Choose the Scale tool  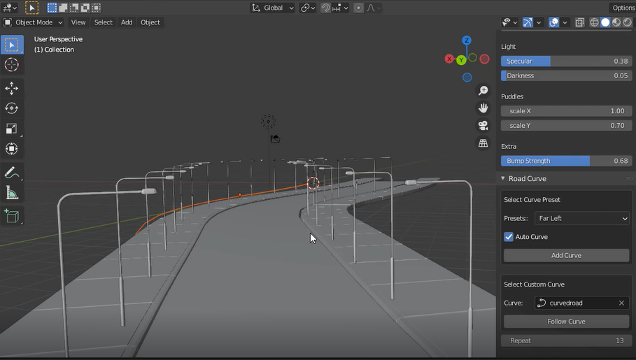tap(11, 129)
